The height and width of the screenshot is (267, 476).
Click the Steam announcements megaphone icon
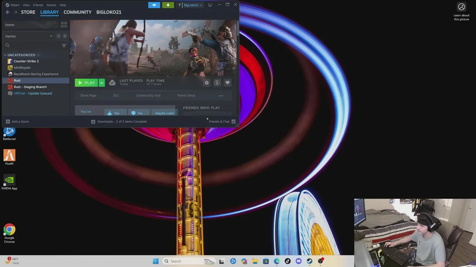(x=154, y=5)
